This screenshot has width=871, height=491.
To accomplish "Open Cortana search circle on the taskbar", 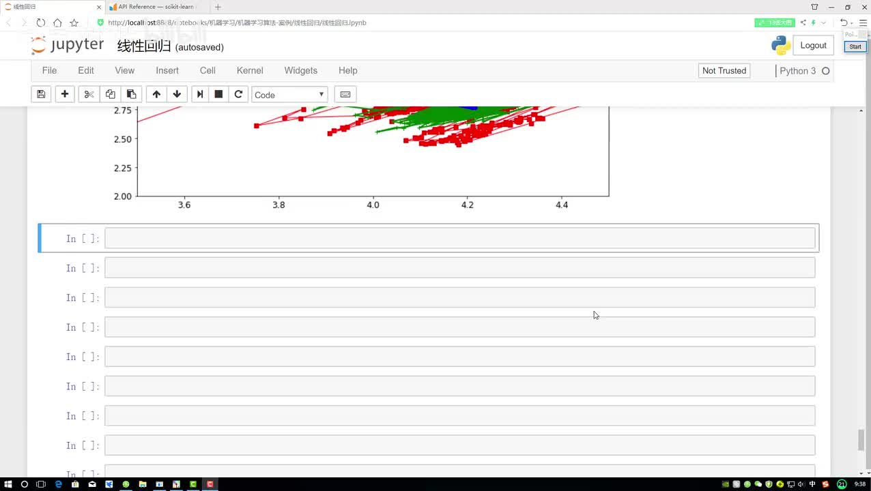I will [25, 484].
